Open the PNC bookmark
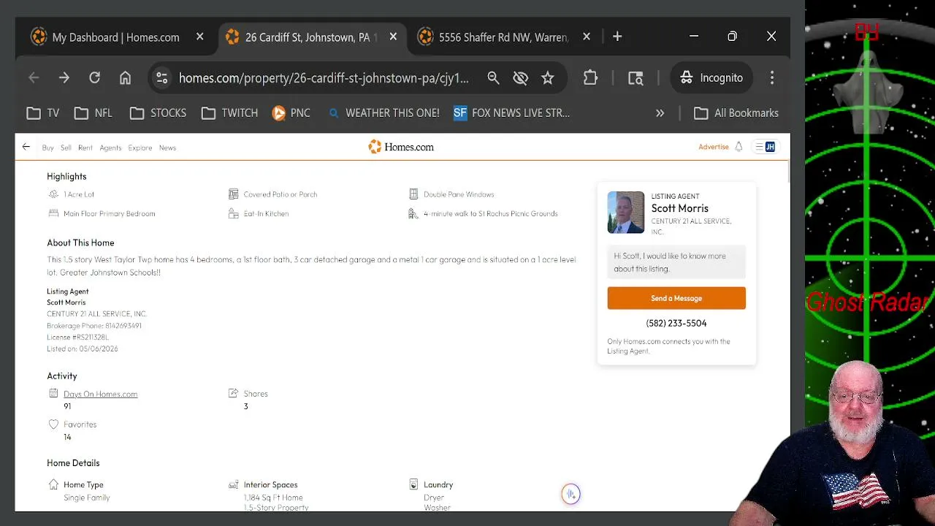935x526 pixels. pyautogui.click(x=291, y=113)
